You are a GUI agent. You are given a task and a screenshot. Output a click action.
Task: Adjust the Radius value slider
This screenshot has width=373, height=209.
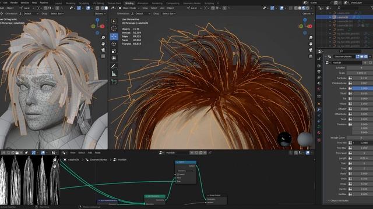363,88
